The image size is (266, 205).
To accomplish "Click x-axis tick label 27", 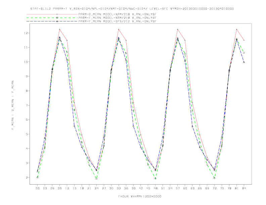I will point(104,188).
